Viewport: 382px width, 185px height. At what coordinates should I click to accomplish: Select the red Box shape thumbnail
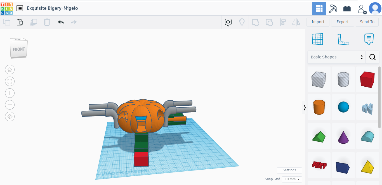(367, 79)
